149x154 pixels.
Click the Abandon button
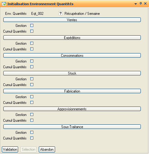pyautogui.click(x=47, y=149)
